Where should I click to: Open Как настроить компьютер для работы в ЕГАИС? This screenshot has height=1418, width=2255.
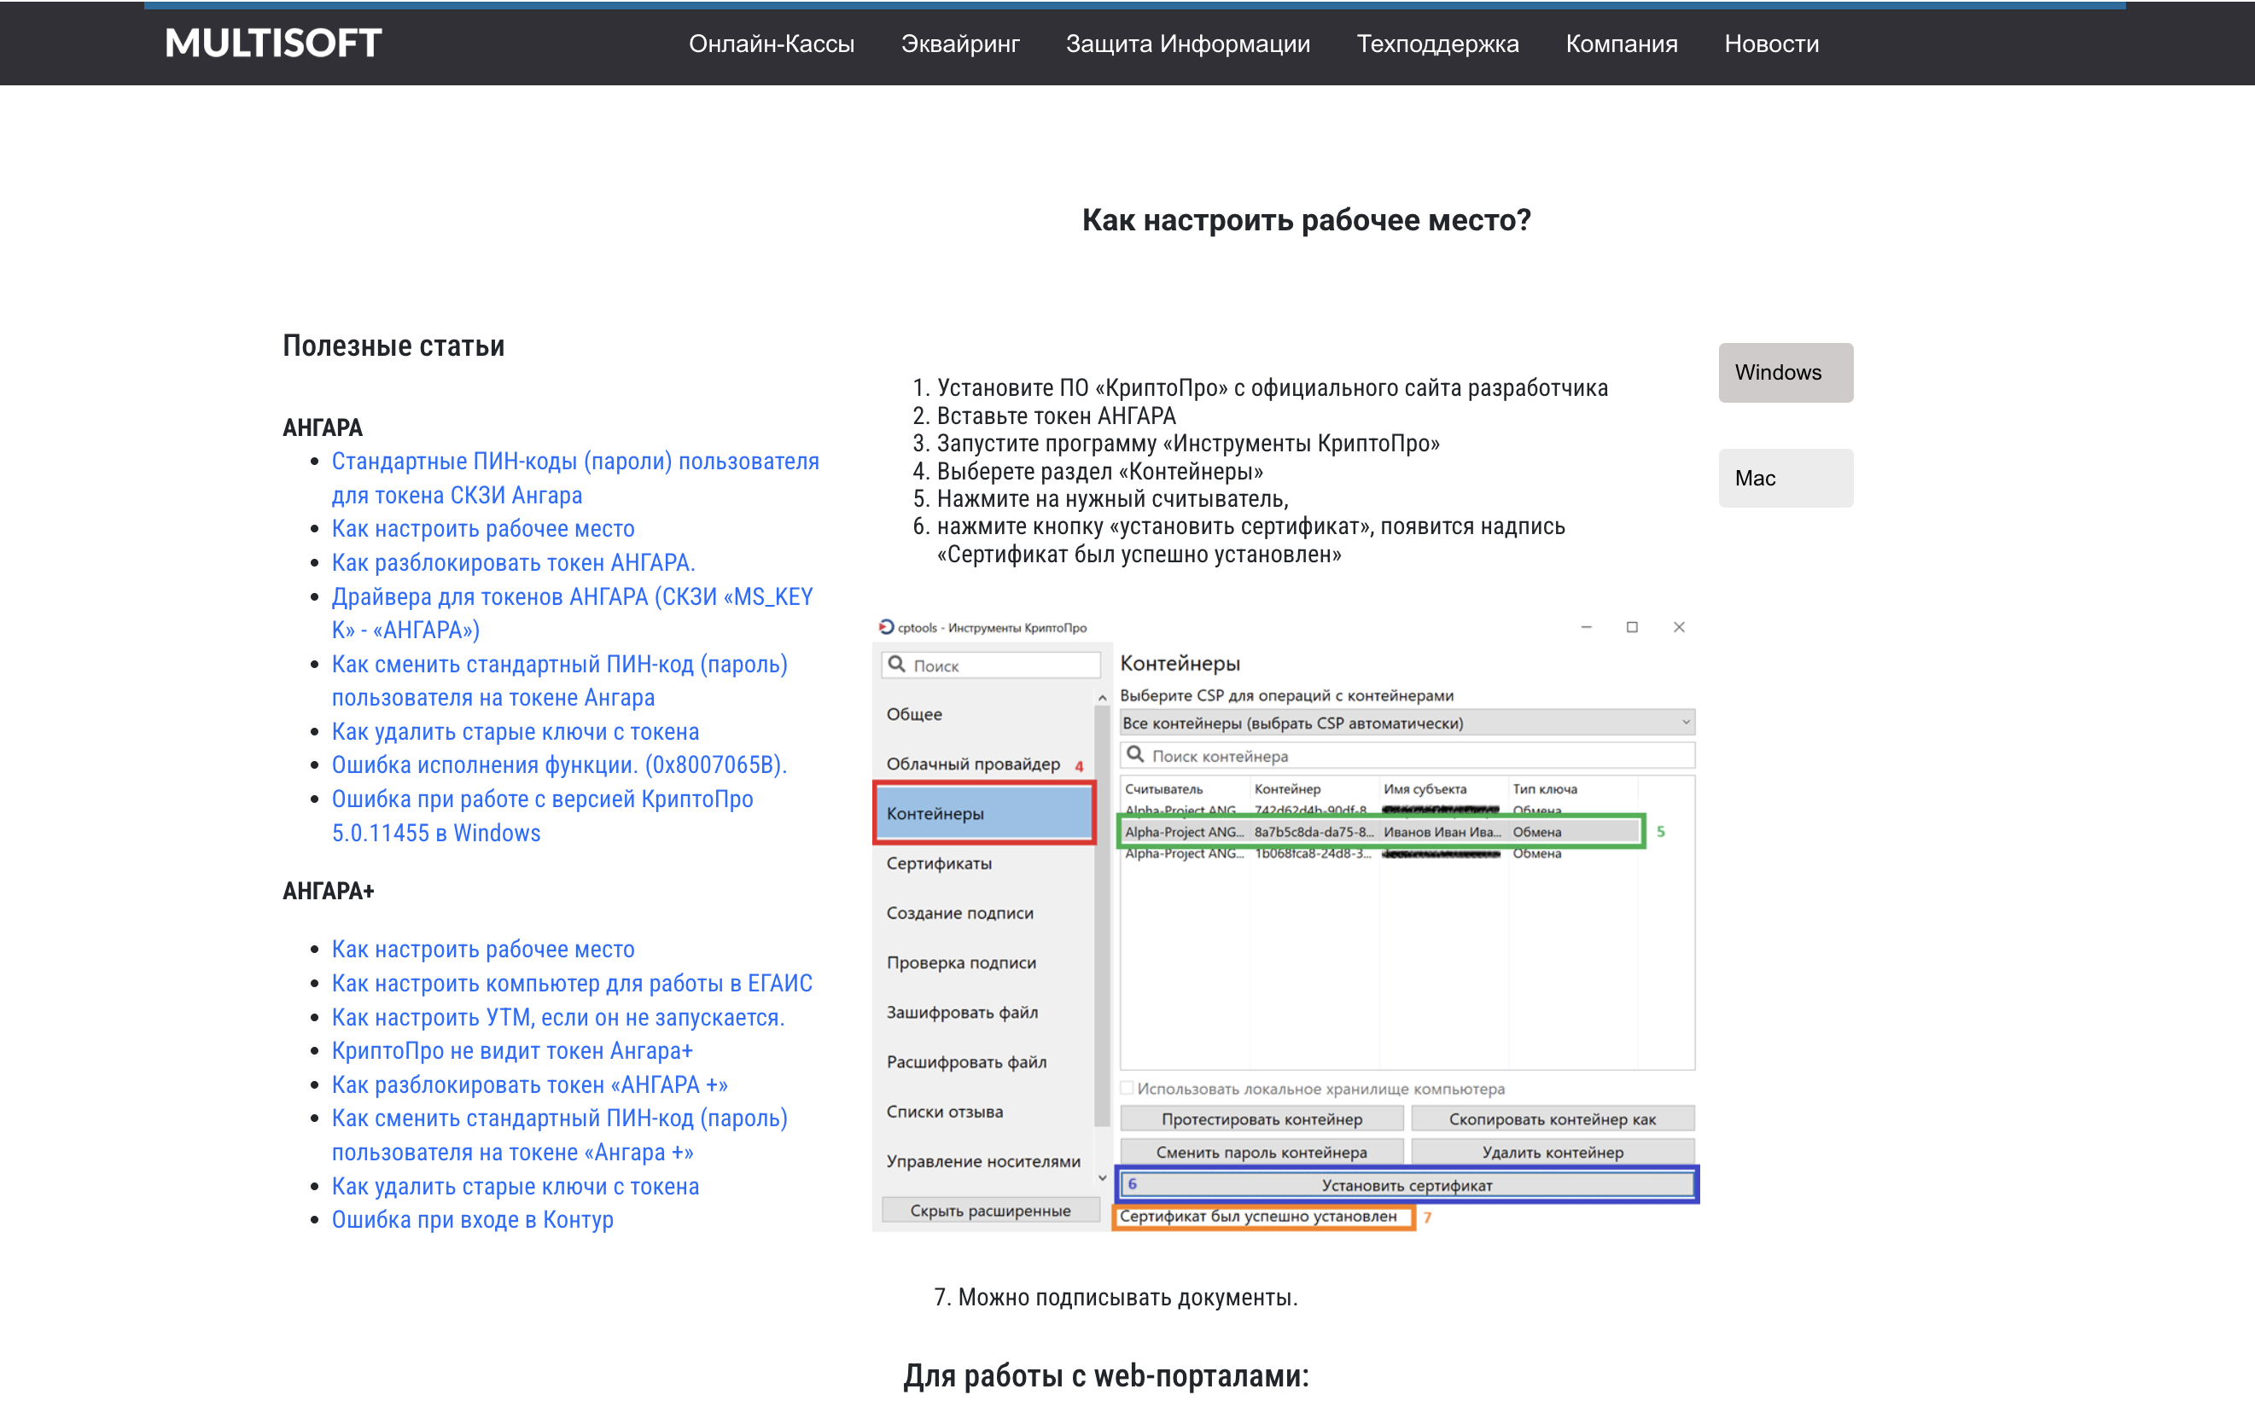pyautogui.click(x=571, y=983)
